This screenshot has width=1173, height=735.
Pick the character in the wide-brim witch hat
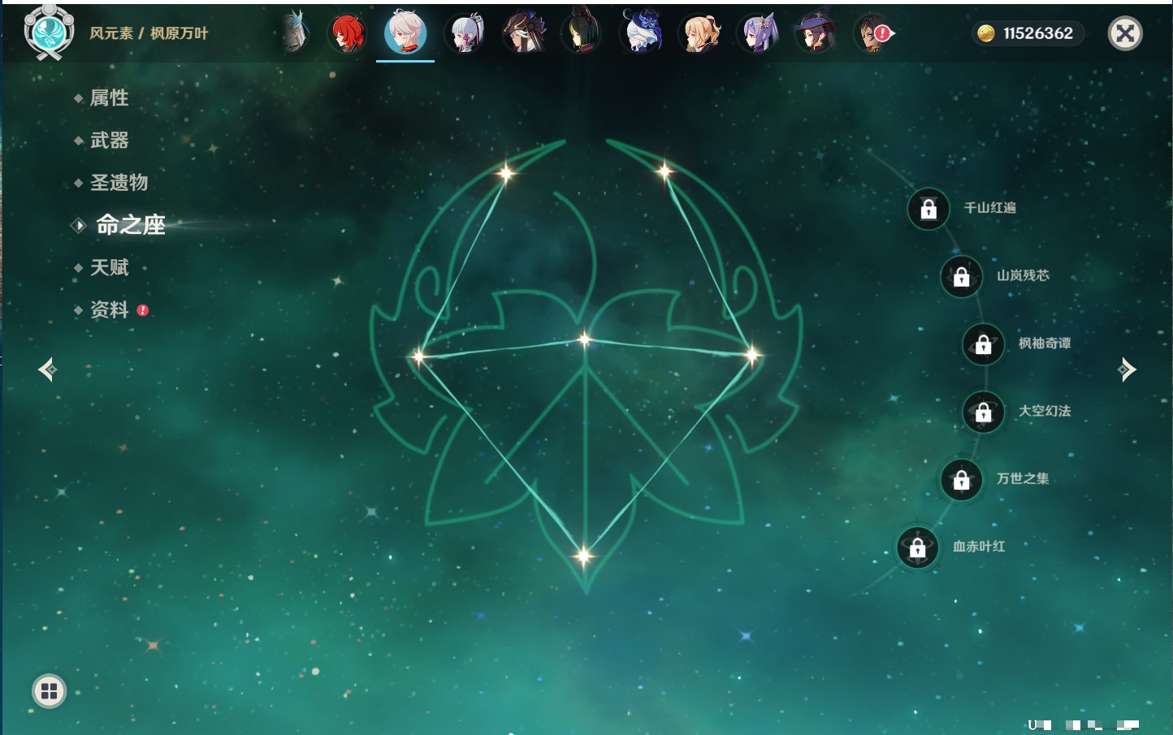click(816, 33)
